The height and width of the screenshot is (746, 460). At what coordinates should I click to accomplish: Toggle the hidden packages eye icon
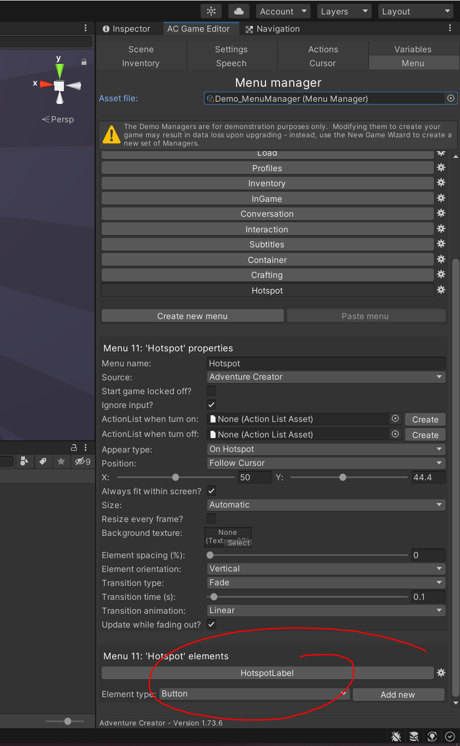[x=83, y=461]
